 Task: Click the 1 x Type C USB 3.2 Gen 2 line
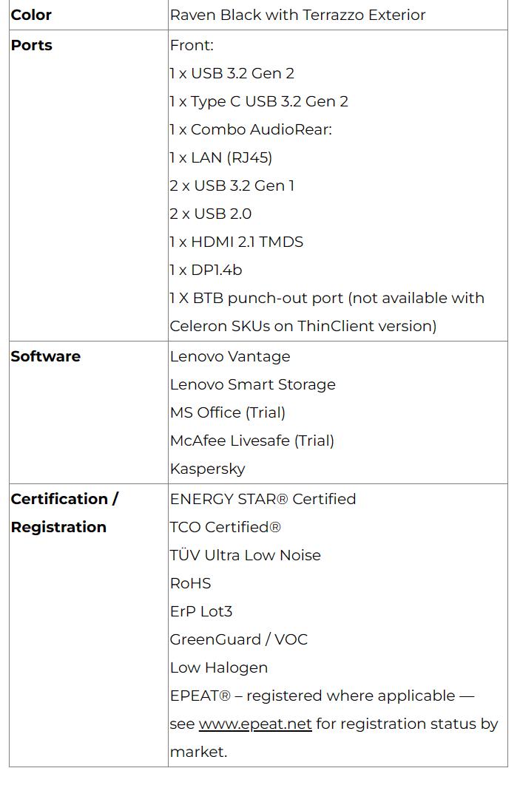259,101
